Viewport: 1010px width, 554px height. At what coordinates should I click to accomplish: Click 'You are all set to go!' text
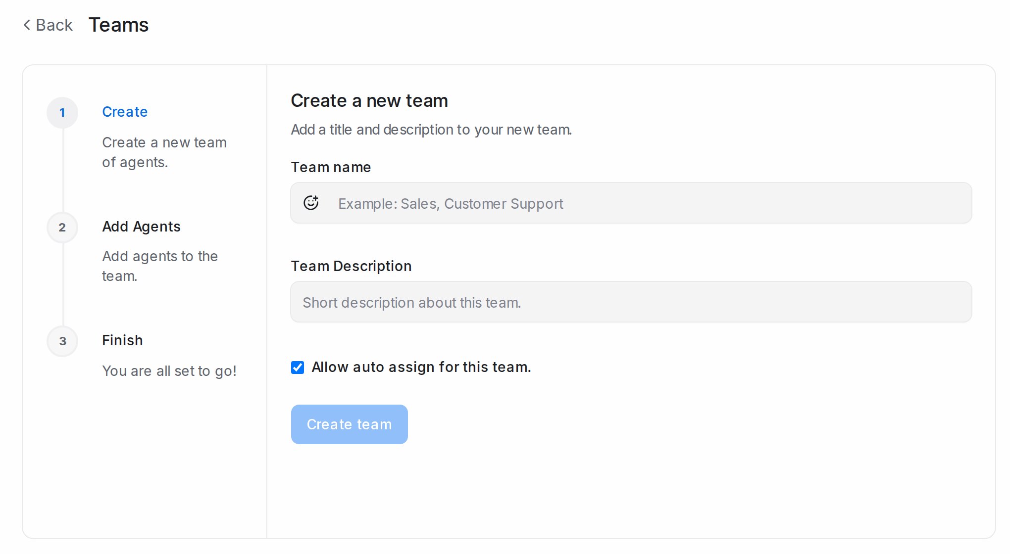(x=169, y=371)
